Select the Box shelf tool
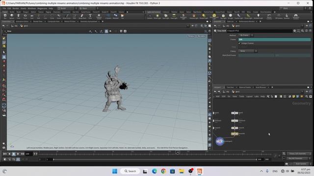314x176 pixels. coord(5,16)
